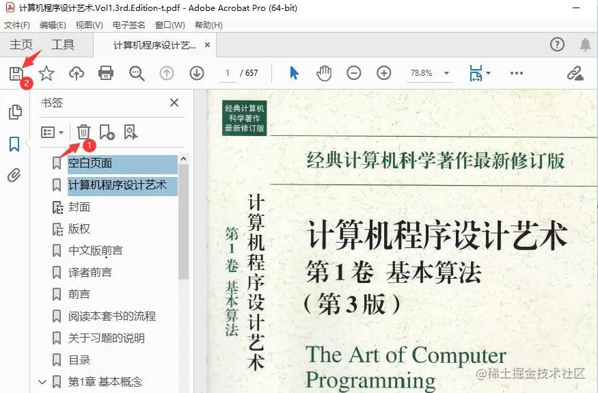Jump to the 中文版前言 bookmark
The height and width of the screenshot is (393, 598).
96,251
